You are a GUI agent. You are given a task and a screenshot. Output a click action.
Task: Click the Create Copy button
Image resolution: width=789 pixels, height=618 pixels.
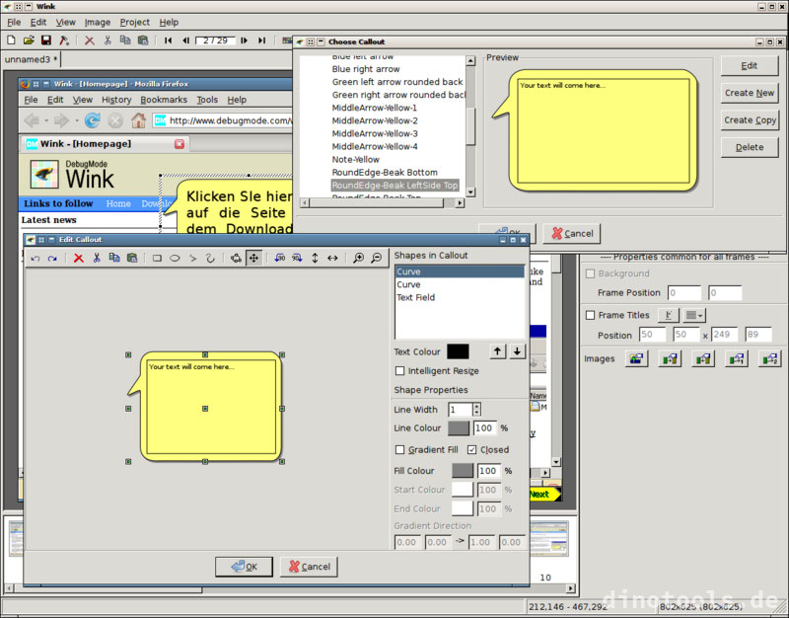click(750, 119)
